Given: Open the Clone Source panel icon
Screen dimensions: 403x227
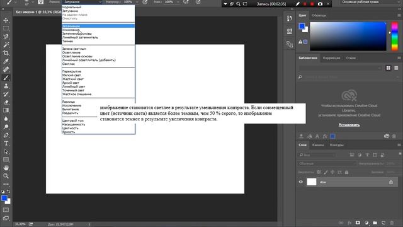Looking at the screenshot, I should (x=290, y=44).
